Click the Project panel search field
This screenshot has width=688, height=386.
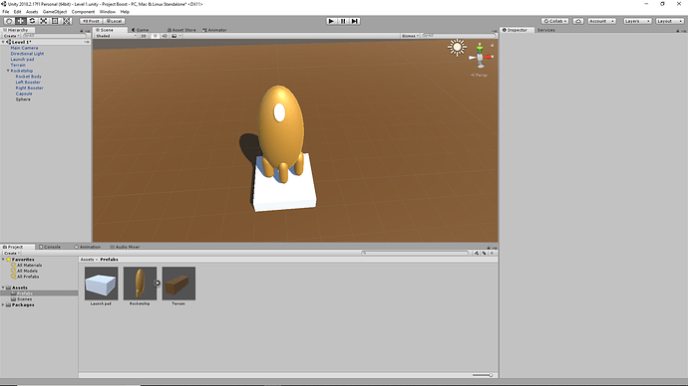[x=415, y=253]
